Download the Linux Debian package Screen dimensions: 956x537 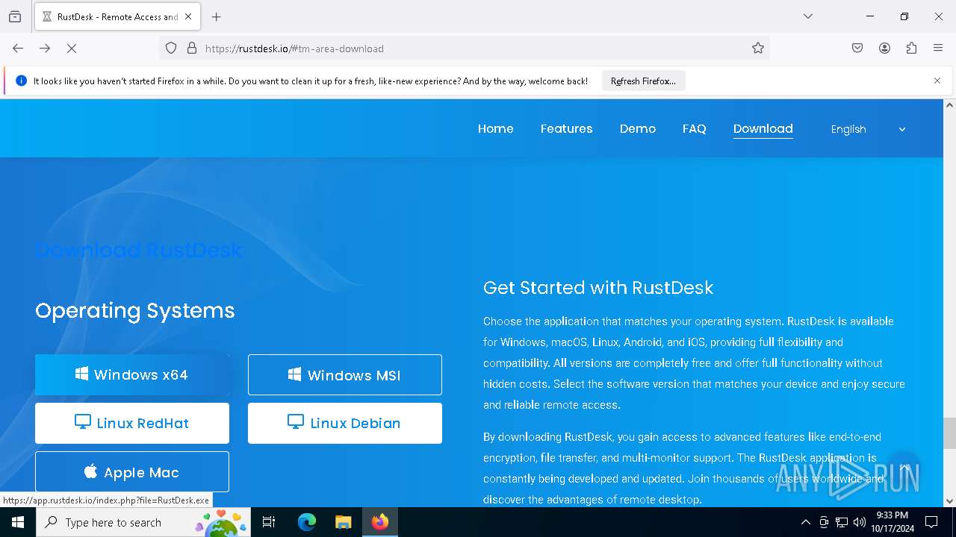pos(345,423)
